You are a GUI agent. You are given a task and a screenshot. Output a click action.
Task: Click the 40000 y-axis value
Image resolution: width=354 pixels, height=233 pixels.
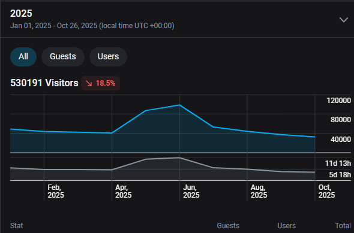[x=341, y=140]
